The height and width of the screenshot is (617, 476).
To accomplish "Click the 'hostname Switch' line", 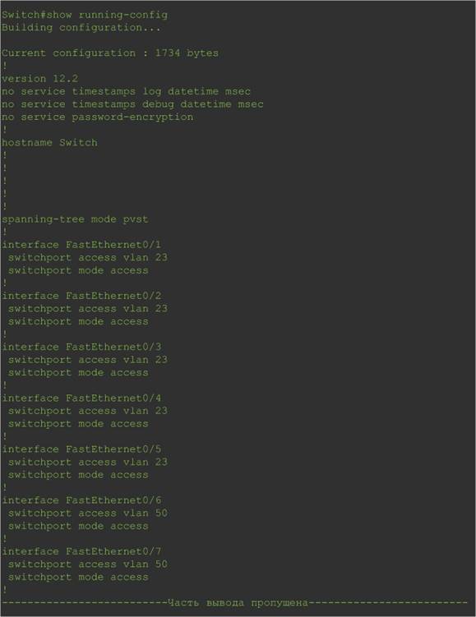I will [x=49, y=142].
